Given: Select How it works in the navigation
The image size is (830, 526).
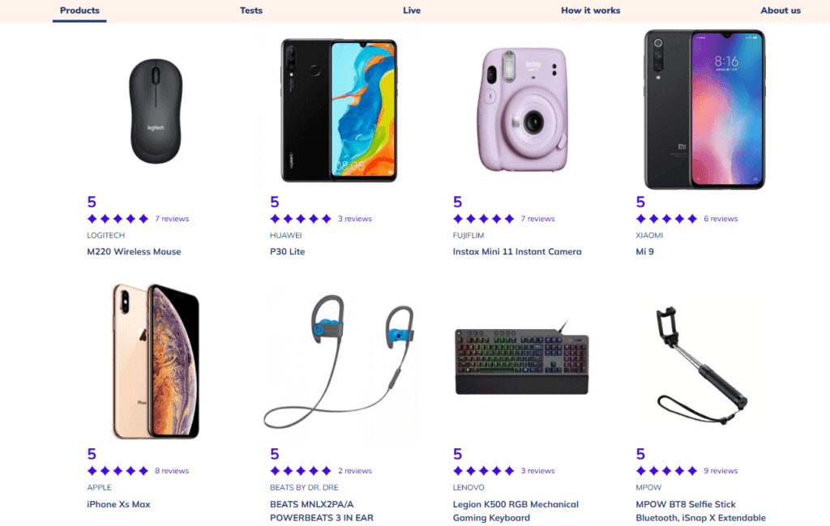Looking at the screenshot, I should (x=590, y=11).
